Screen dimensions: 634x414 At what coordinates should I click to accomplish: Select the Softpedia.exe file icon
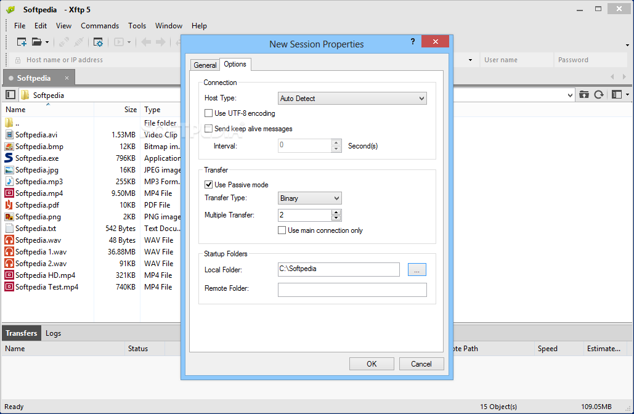point(9,158)
